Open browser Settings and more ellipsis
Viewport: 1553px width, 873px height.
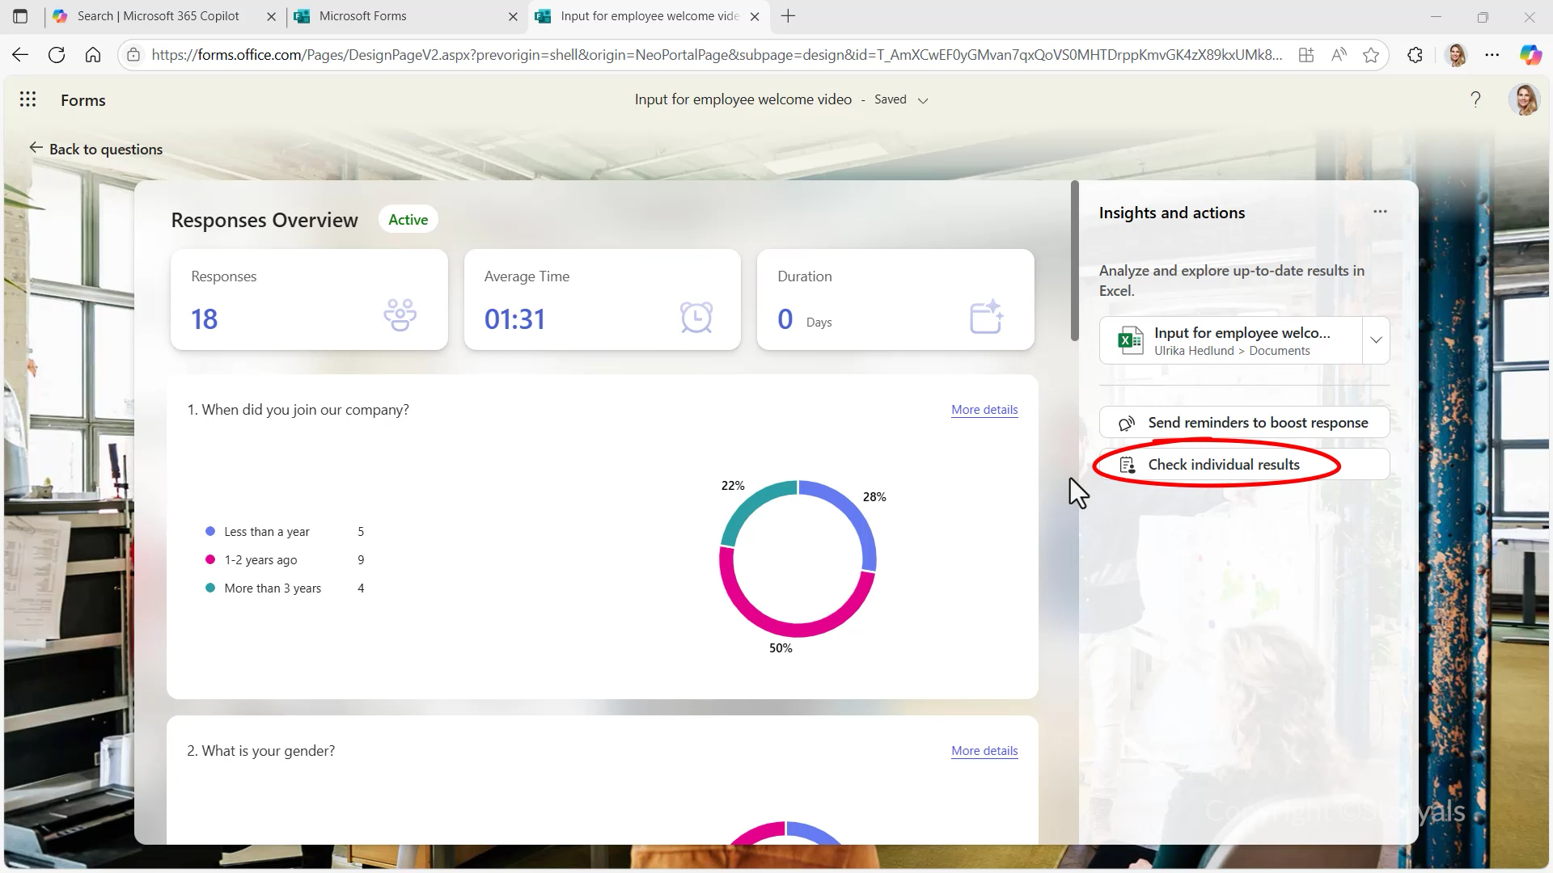point(1492,55)
